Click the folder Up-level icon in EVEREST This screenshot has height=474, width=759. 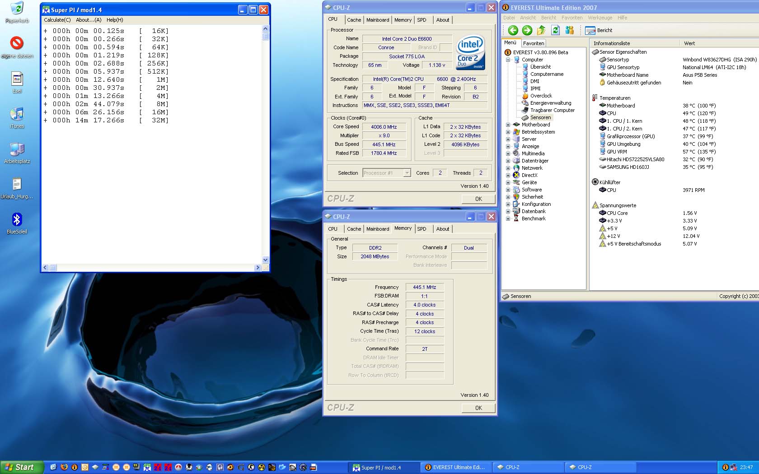(x=541, y=30)
